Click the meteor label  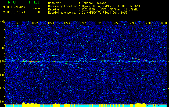38,8
